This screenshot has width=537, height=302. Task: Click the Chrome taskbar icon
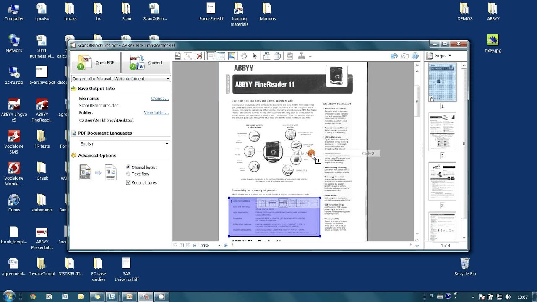coord(33,297)
